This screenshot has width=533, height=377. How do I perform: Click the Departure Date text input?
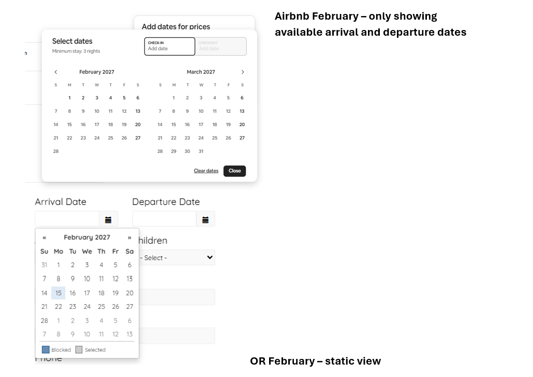point(164,219)
